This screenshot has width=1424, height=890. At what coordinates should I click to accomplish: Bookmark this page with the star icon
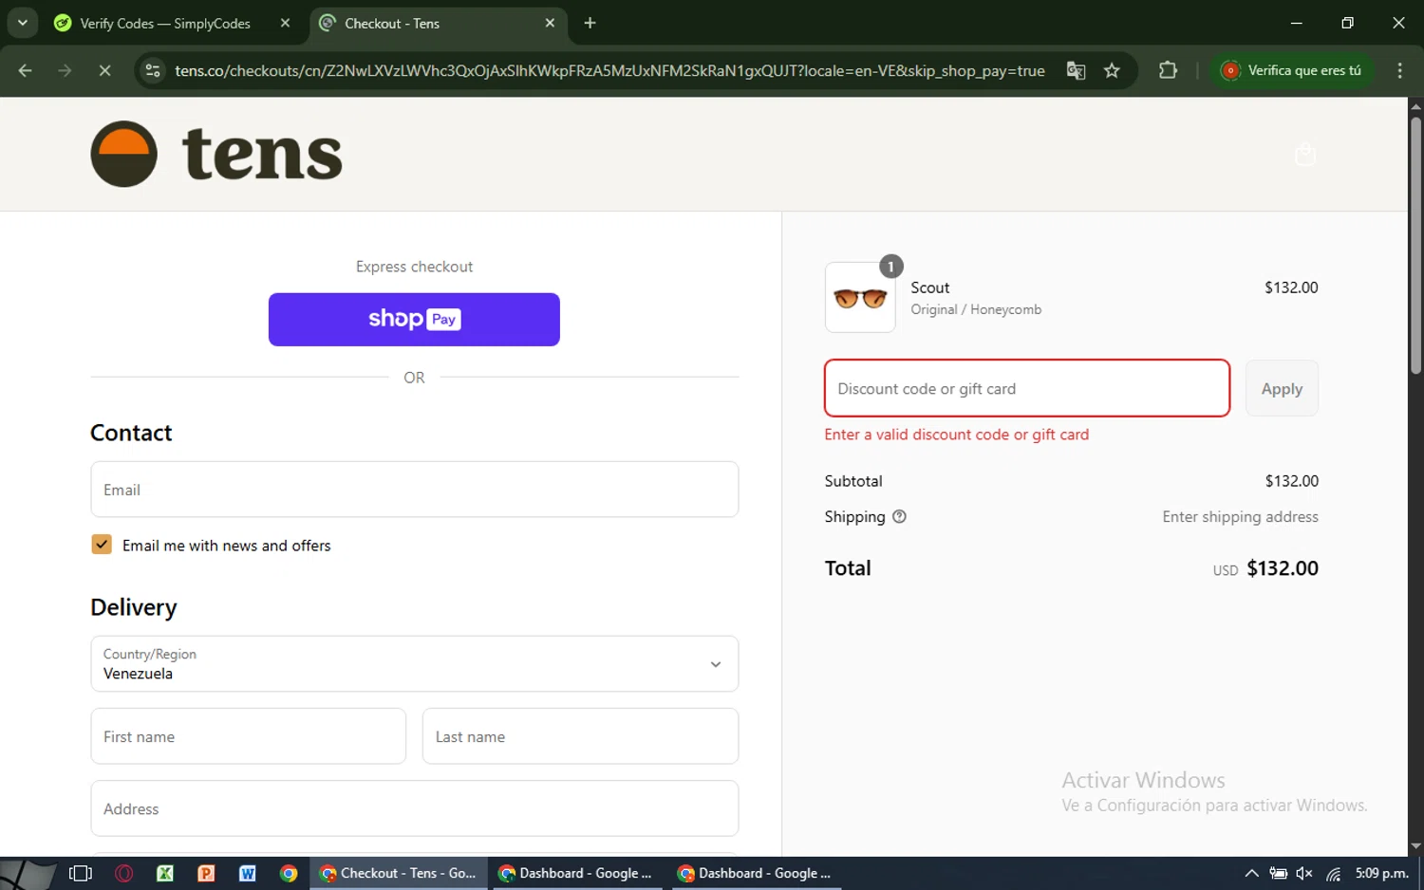click(x=1112, y=71)
